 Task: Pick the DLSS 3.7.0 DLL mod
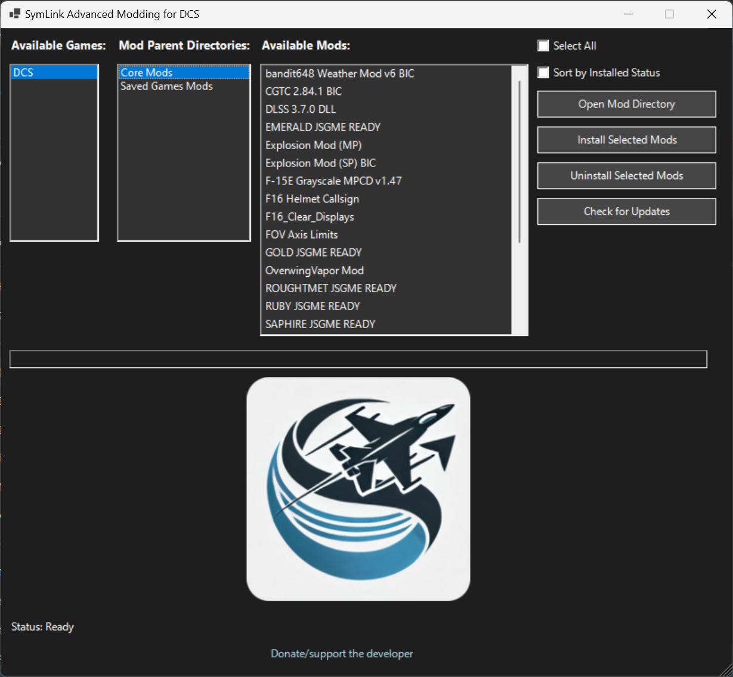tap(301, 109)
